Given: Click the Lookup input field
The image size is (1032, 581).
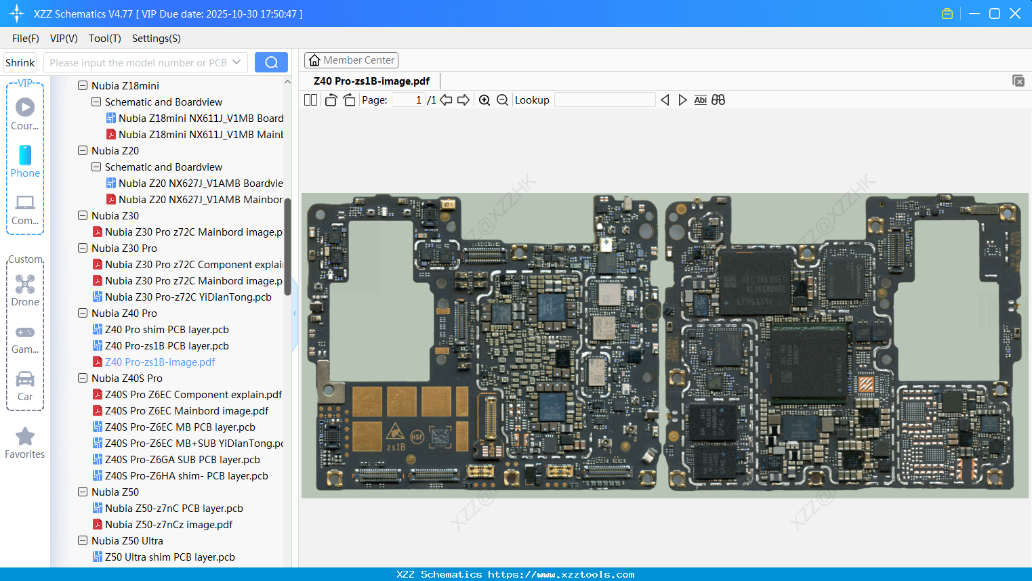Looking at the screenshot, I should pyautogui.click(x=605, y=100).
